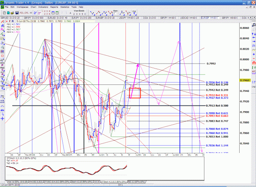Select Wave Bands number 5

[82, 14]
